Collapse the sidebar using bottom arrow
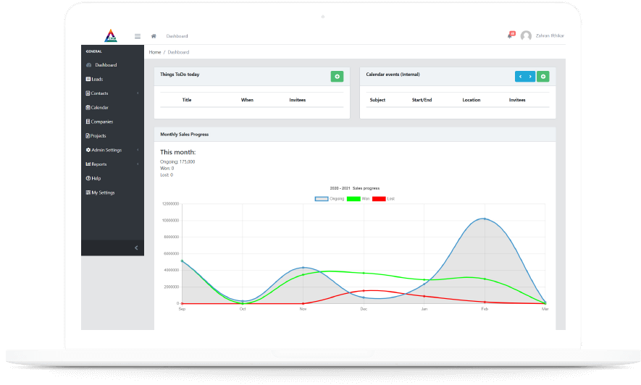 136,248
